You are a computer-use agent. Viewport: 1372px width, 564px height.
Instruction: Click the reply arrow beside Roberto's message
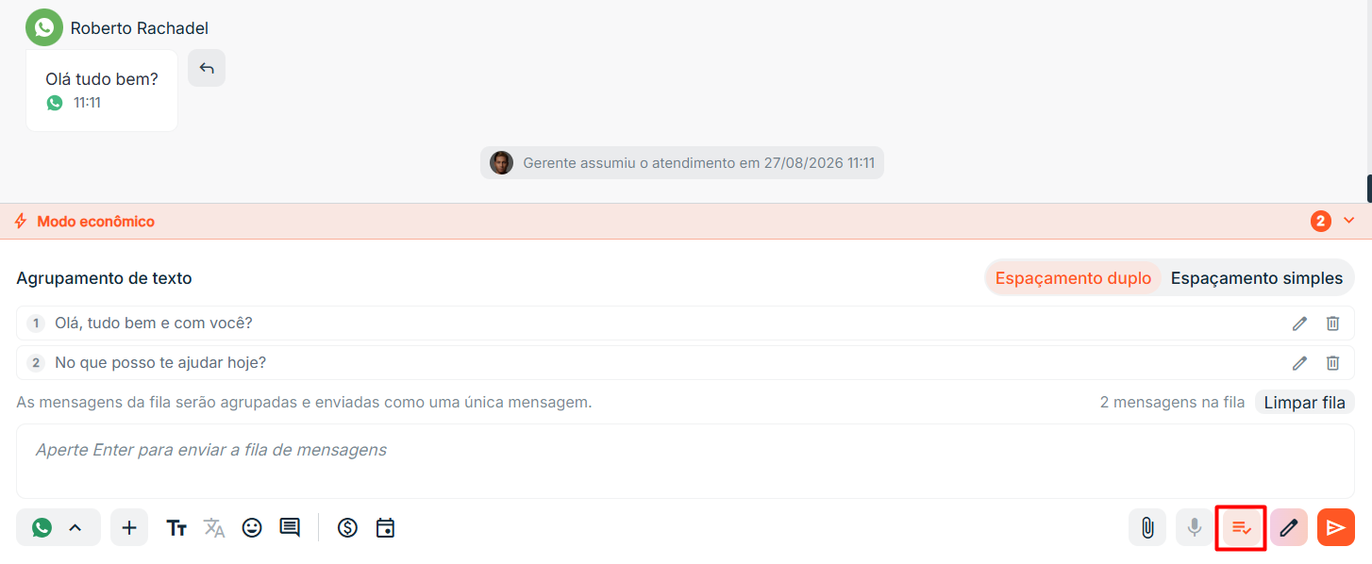click(x=207, y=68)
